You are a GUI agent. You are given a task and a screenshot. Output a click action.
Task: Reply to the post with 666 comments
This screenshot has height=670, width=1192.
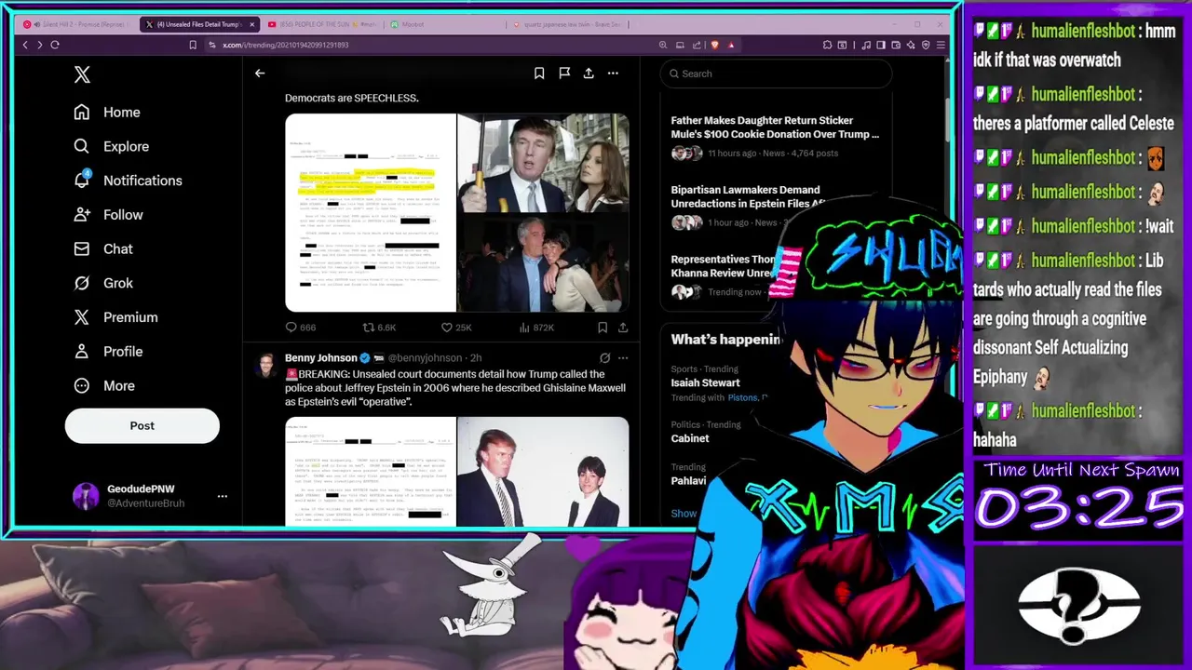tap(300, 328)
